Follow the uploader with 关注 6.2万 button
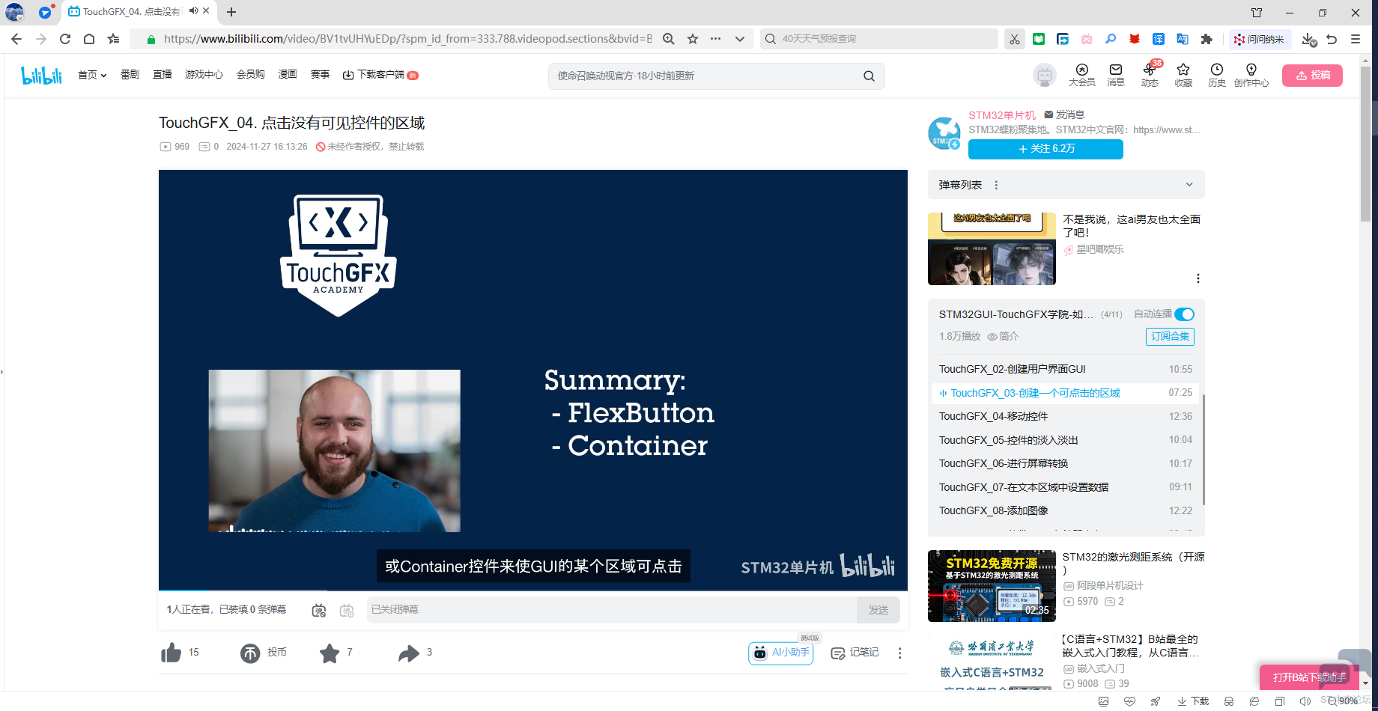The width and height of the screenshot is (1378, 711). pos(1045,149)
